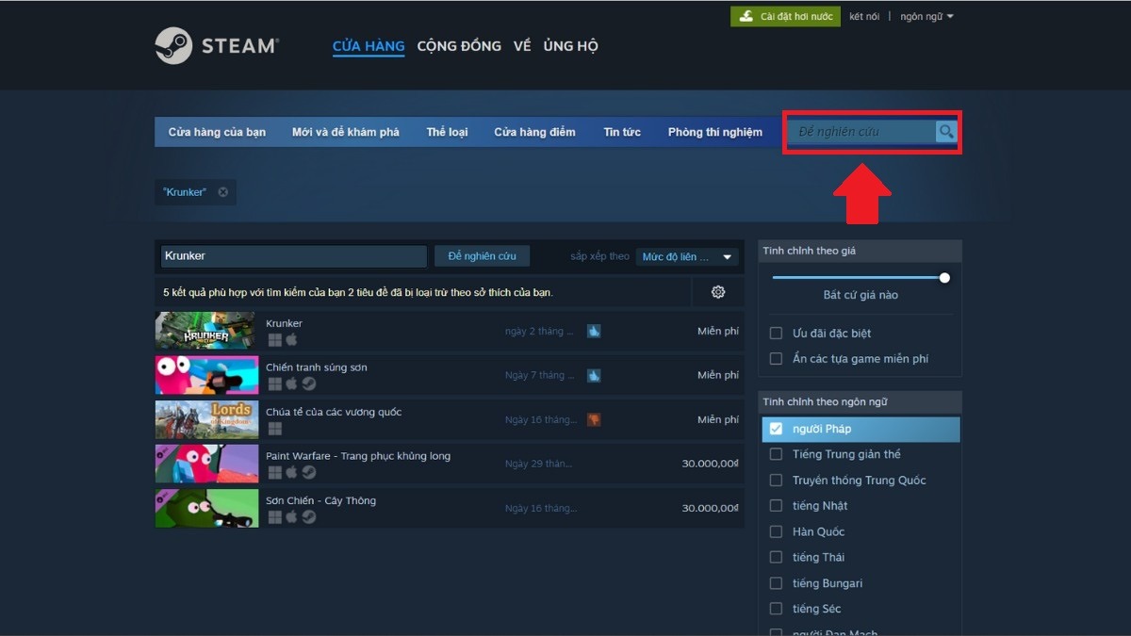Open the Phòng thí nghiệm labs tab
The image size is (1131, 636).
(x=715, y=132)
